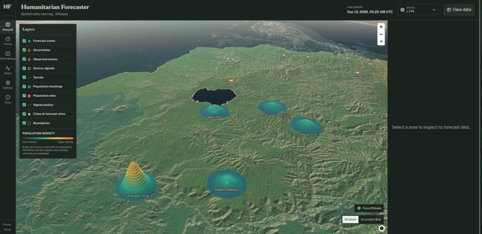
Task: Open the Privacy link
Action: (x=7, y=224)
